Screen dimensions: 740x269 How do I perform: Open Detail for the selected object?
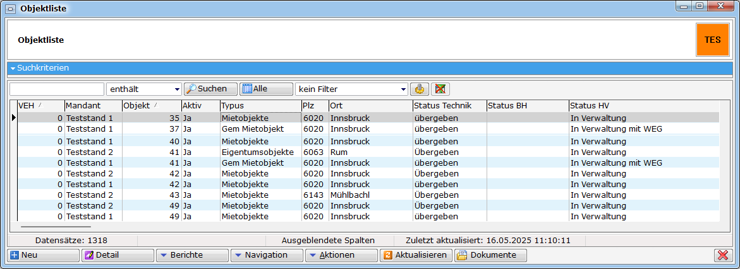[x=118, y=255]
